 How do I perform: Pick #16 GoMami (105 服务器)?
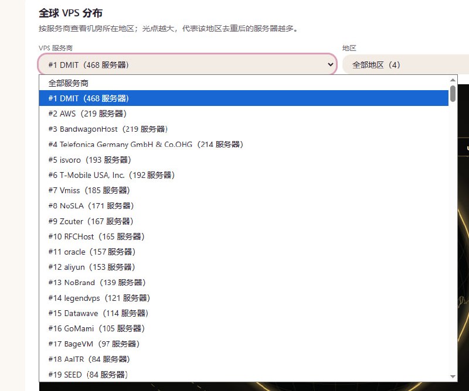pos(243,328)
